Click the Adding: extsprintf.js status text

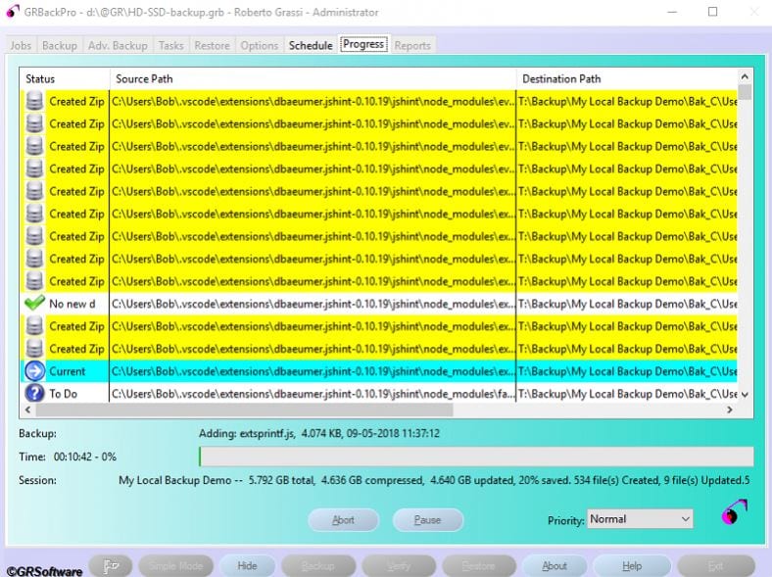click(319, 433)
